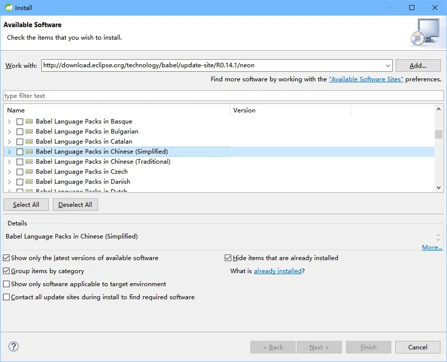Click the Details pane scroll up arrow
The width and height of the screenshot is (447, 362).
[x=438, y=235]
